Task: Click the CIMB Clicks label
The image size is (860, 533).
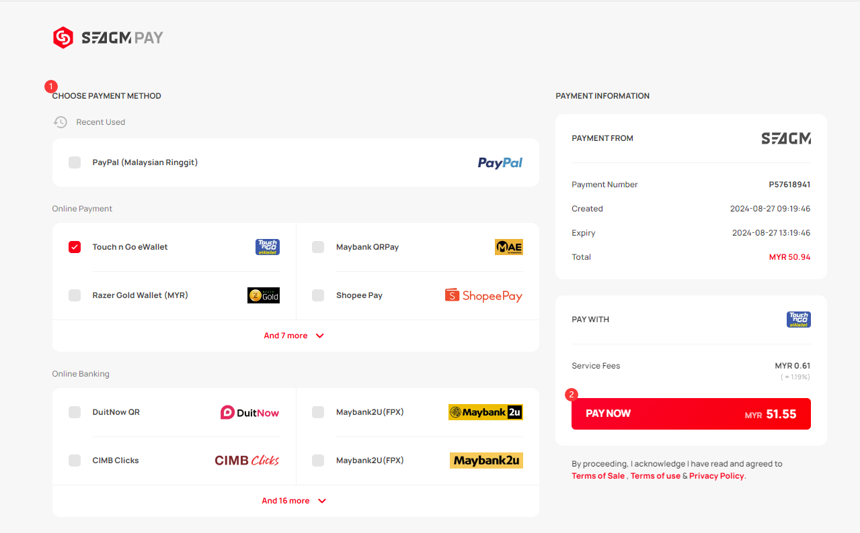Action: coord(116,461)
